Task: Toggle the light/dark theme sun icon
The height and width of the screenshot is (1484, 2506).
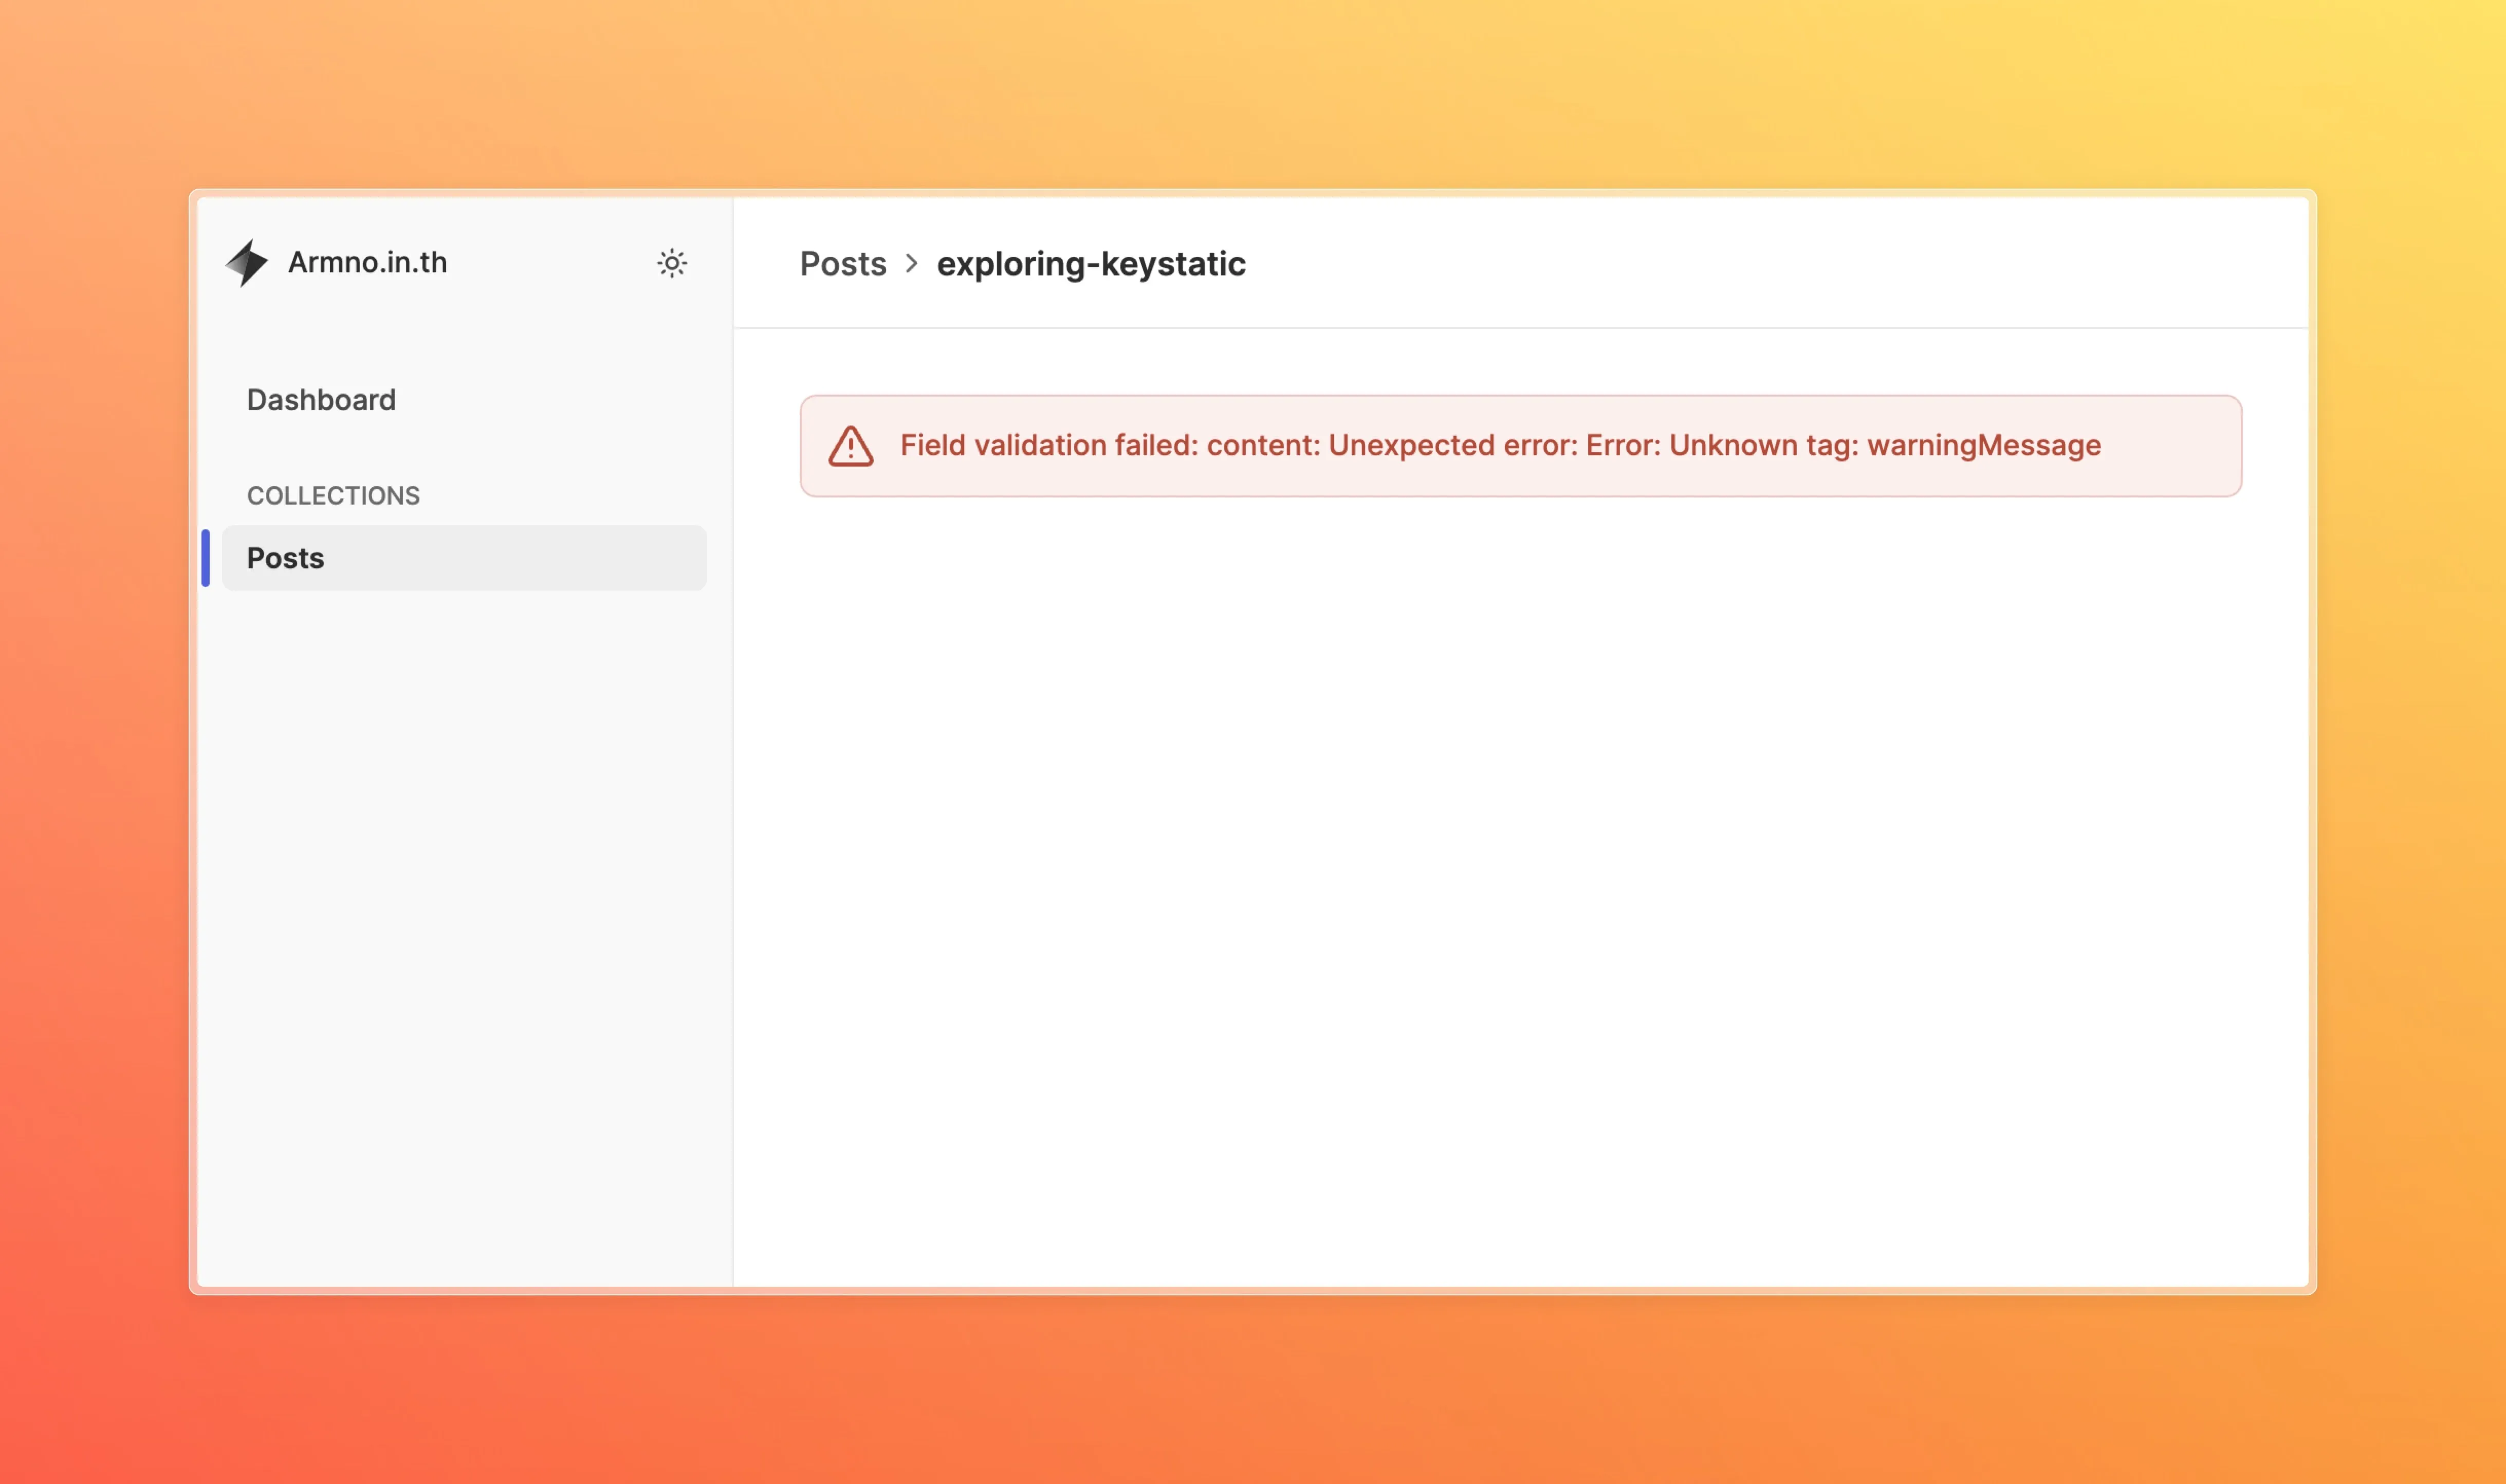Action: 672,263
